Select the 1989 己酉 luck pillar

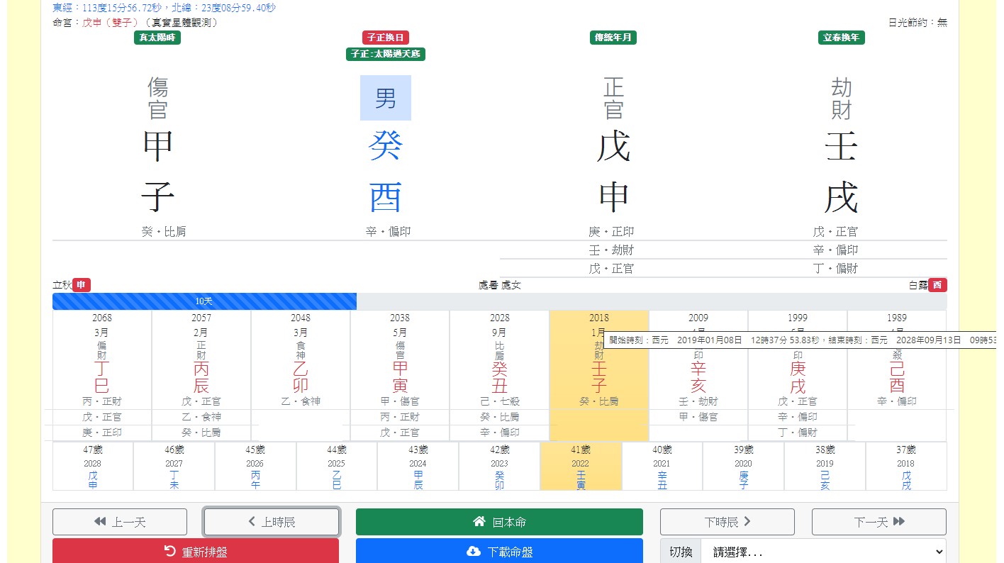pyautogui.click(x=897, y=376)
